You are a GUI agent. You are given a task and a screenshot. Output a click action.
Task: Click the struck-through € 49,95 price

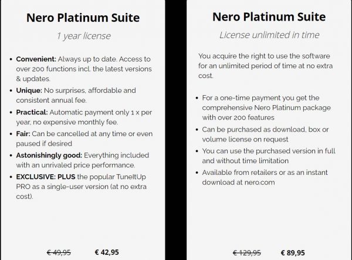(x=59, y=252)
